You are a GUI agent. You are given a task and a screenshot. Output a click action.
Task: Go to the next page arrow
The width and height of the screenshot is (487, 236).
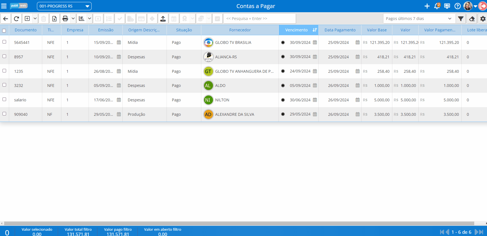477,232
